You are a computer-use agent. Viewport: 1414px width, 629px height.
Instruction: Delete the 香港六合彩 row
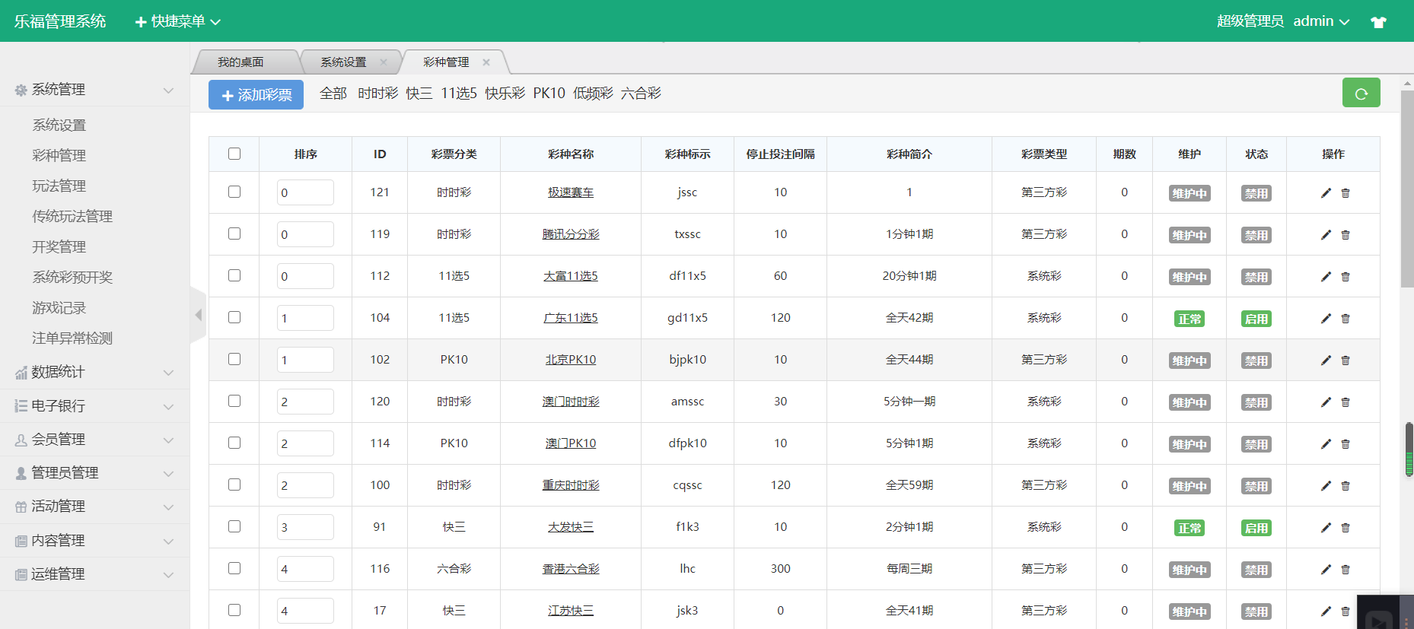click(1346, 570)
